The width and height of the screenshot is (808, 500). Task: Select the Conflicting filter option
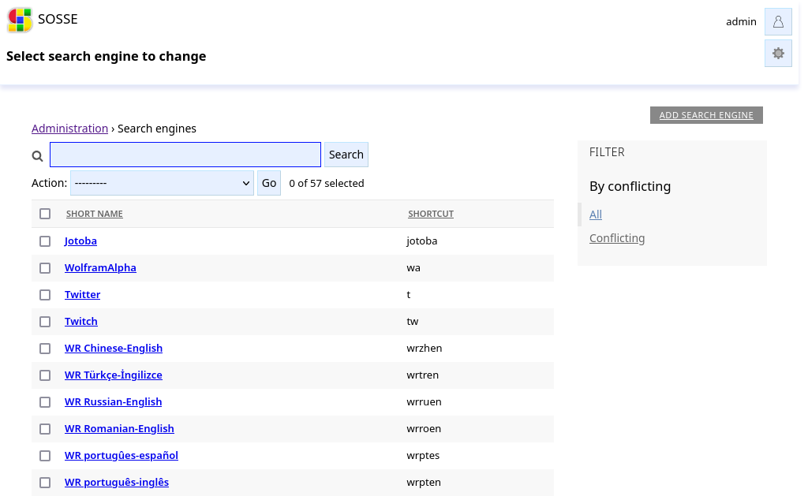point(617,238)
